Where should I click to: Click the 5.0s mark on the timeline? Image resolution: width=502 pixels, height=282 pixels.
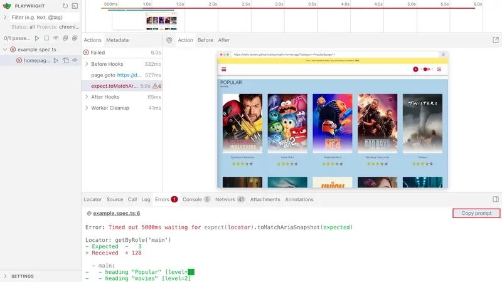[412, 4]
